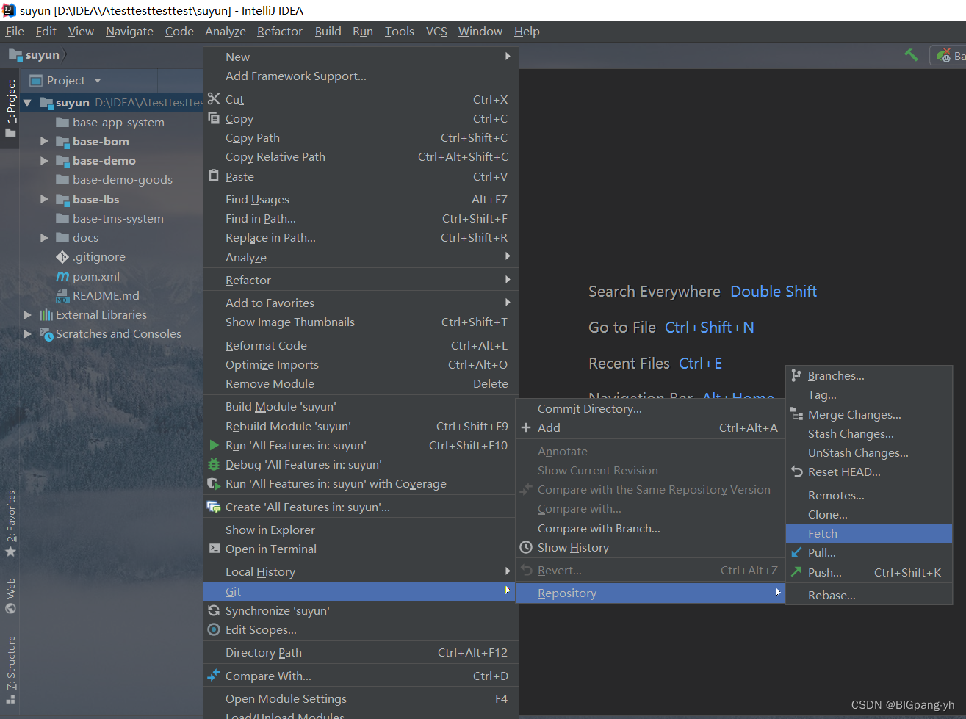Click the green Push arrow icon
This screenshot has height=719, width=966.
coord(796,571)
